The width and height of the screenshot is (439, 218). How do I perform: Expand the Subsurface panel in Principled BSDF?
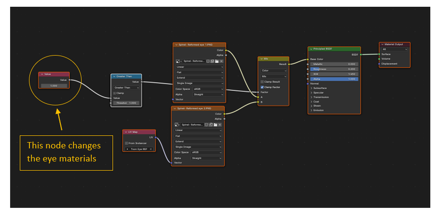pyautogui.click(x=311, y=88)
